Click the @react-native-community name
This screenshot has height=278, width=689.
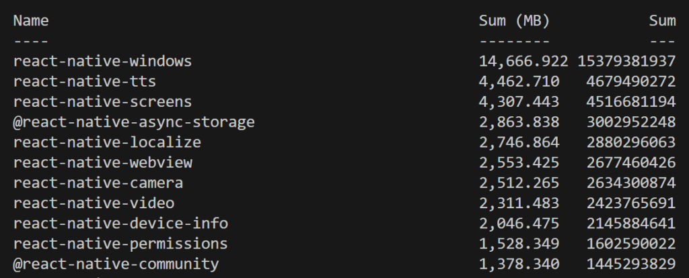(x=116, y=264)
